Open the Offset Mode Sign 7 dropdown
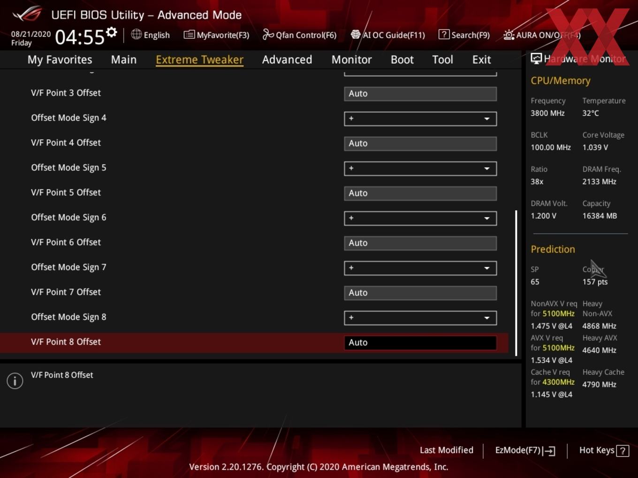The width and height of the screenshot is (638, 478). pos(420,268)
